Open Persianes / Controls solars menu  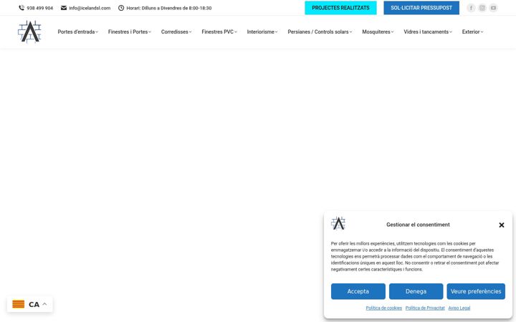coord(320,32)
